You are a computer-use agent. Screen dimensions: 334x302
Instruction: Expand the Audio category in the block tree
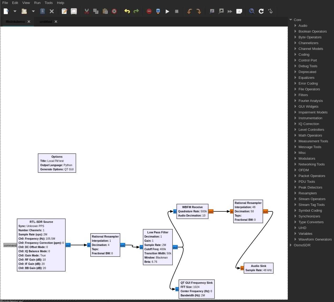pos(295,25)
